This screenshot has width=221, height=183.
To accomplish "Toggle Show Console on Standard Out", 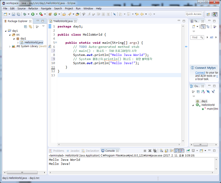I will coord(176,150).
